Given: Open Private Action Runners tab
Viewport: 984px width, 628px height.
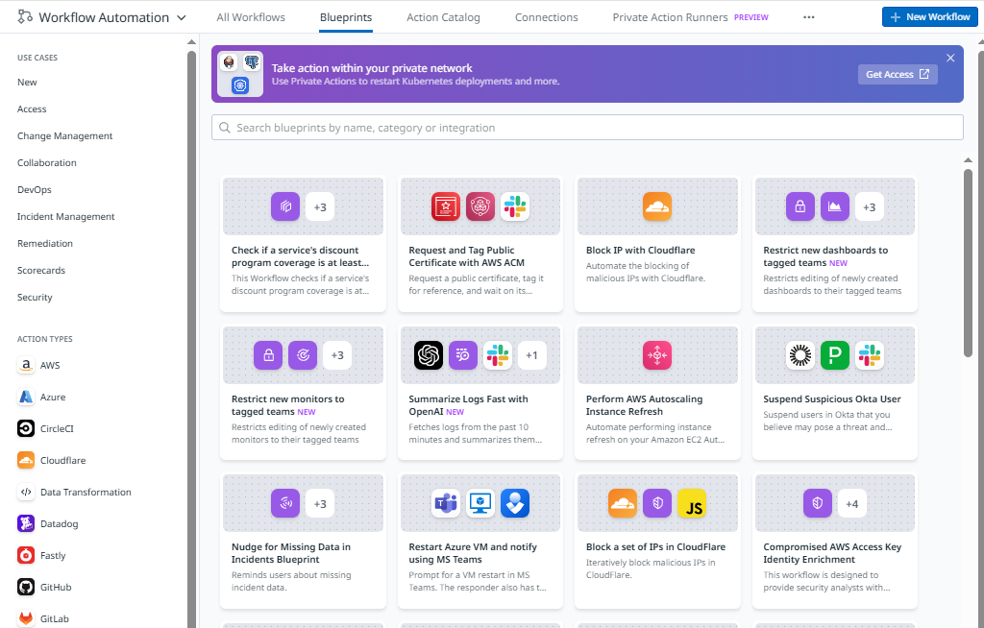Looking at the screenshot, I should pos(670,17).
